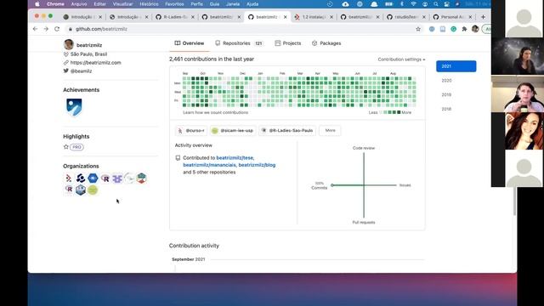
Task: Open the yellow-green circle organization icon
Action: tap(93, 190)
